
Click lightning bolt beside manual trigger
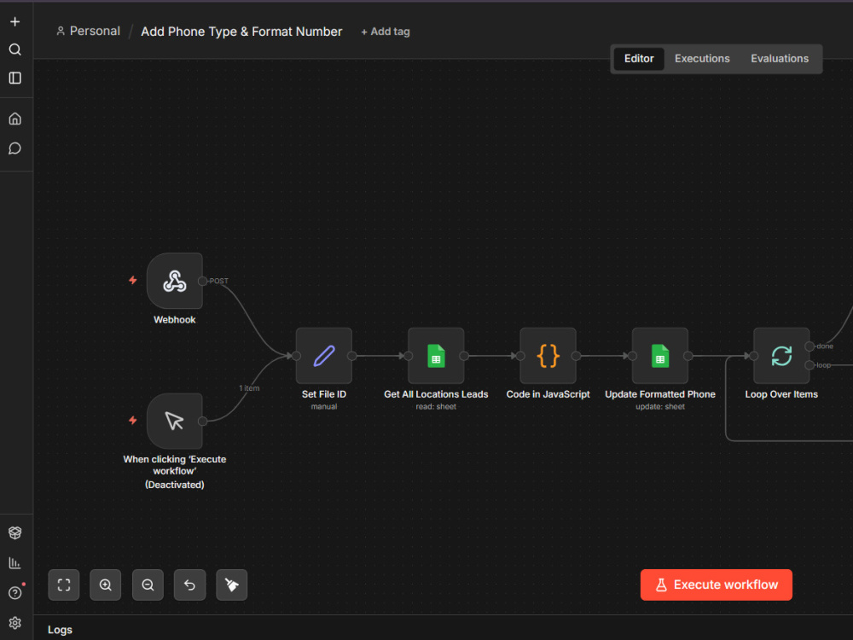click(133, 420)
